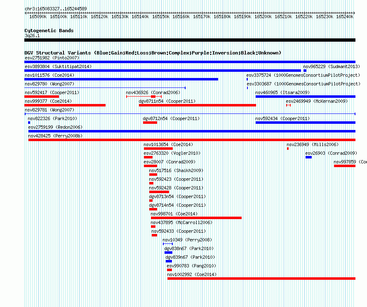Click the nsv517516 (Shaikh2009) label
Viewport: 367px width, 307px height.
coord(176,170)
